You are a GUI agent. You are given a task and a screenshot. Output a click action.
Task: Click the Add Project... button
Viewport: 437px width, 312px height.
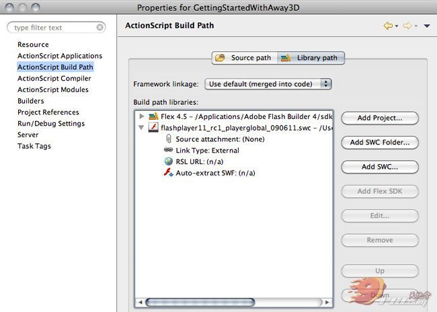(x=380, y=118)
